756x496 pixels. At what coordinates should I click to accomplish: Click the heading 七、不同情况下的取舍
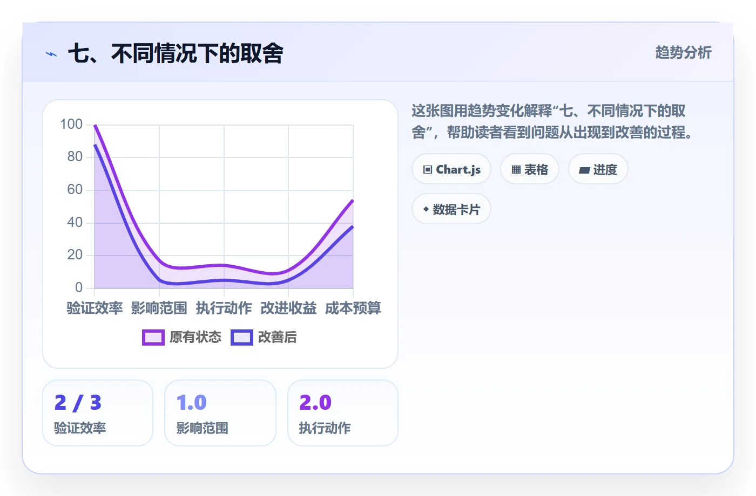pyautogui.click(x=175, y=53)
